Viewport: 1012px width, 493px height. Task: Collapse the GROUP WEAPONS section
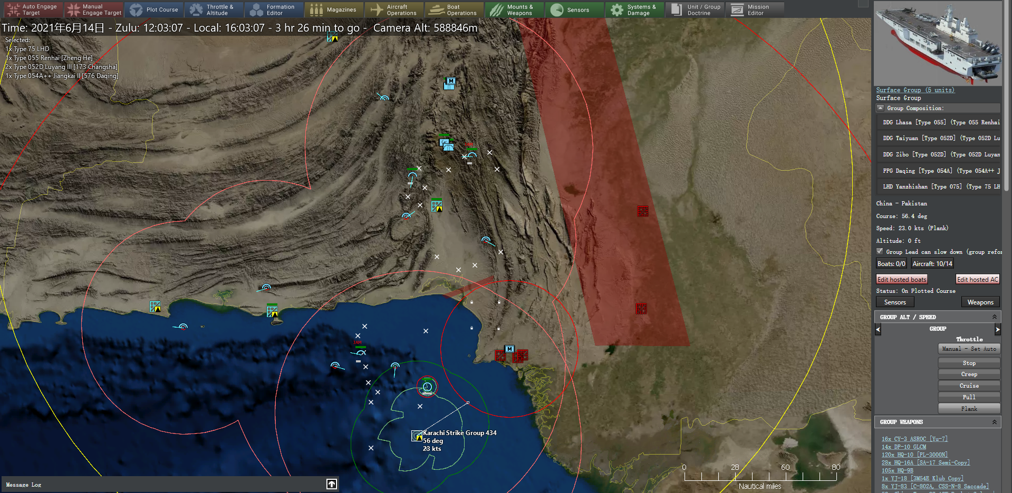click(x=995, y=422)
